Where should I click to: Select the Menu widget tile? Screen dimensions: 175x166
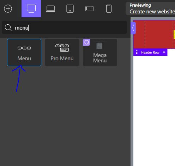pos(24,53)
